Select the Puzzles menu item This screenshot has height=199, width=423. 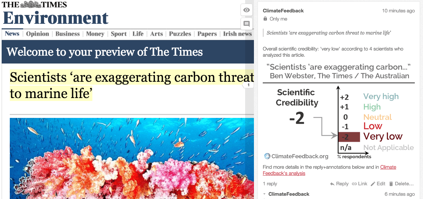pos(180,34)
